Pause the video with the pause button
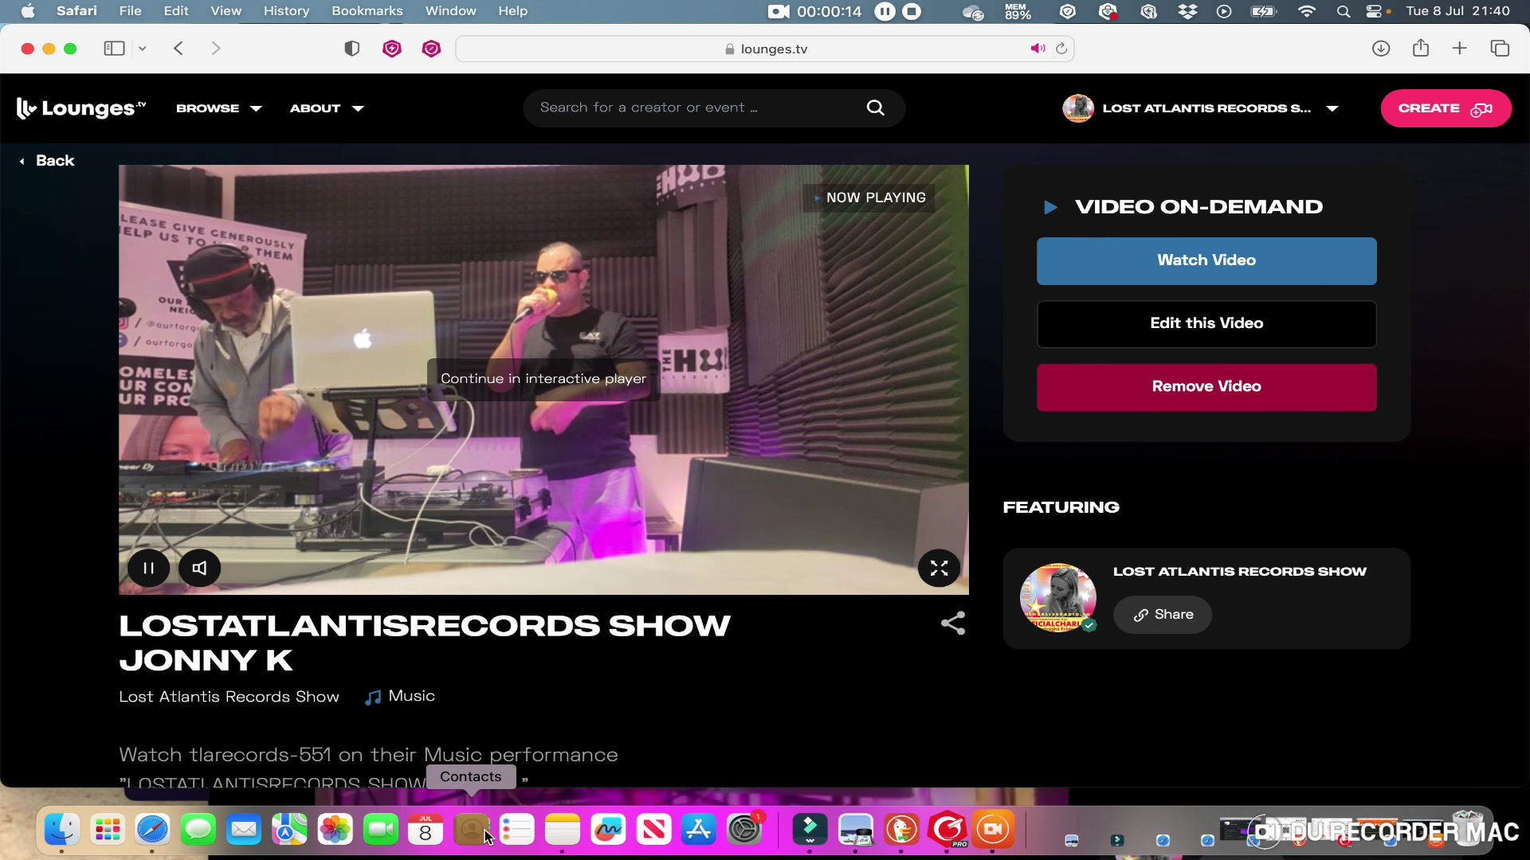This screenshot has width=1530, height=860. coord(148,568)
